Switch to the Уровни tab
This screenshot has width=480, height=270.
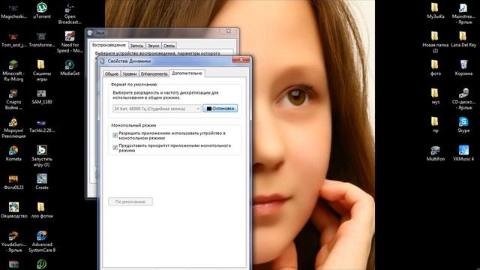(130, 73)
